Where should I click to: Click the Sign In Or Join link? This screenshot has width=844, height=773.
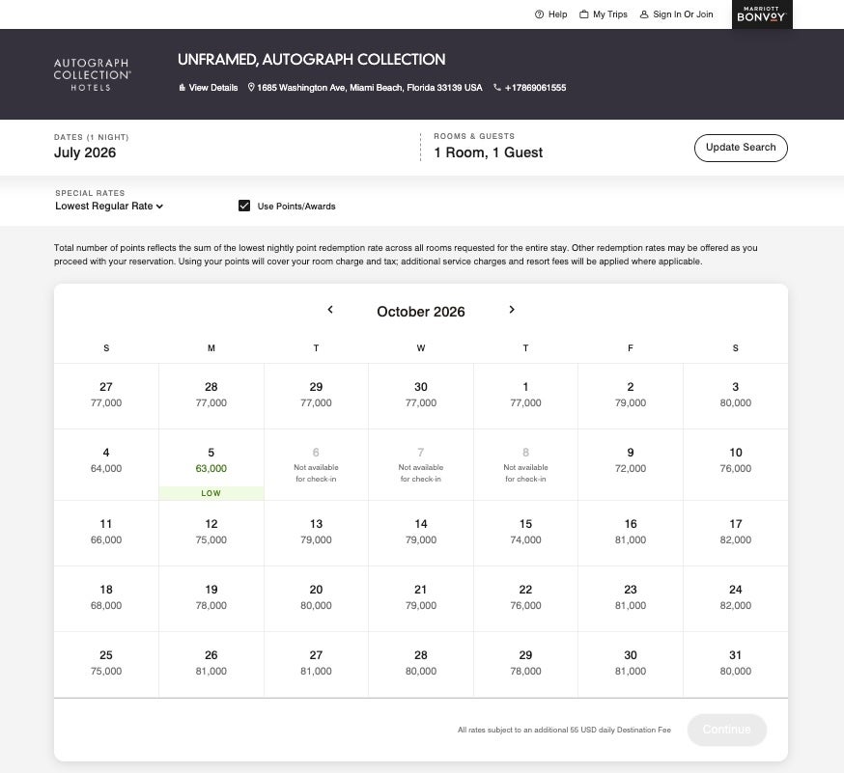(682, 14)
